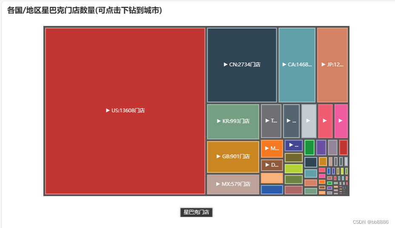Drill into the MX:579门店 block
Screen dimensions: 395x228
tap(233, 185)
